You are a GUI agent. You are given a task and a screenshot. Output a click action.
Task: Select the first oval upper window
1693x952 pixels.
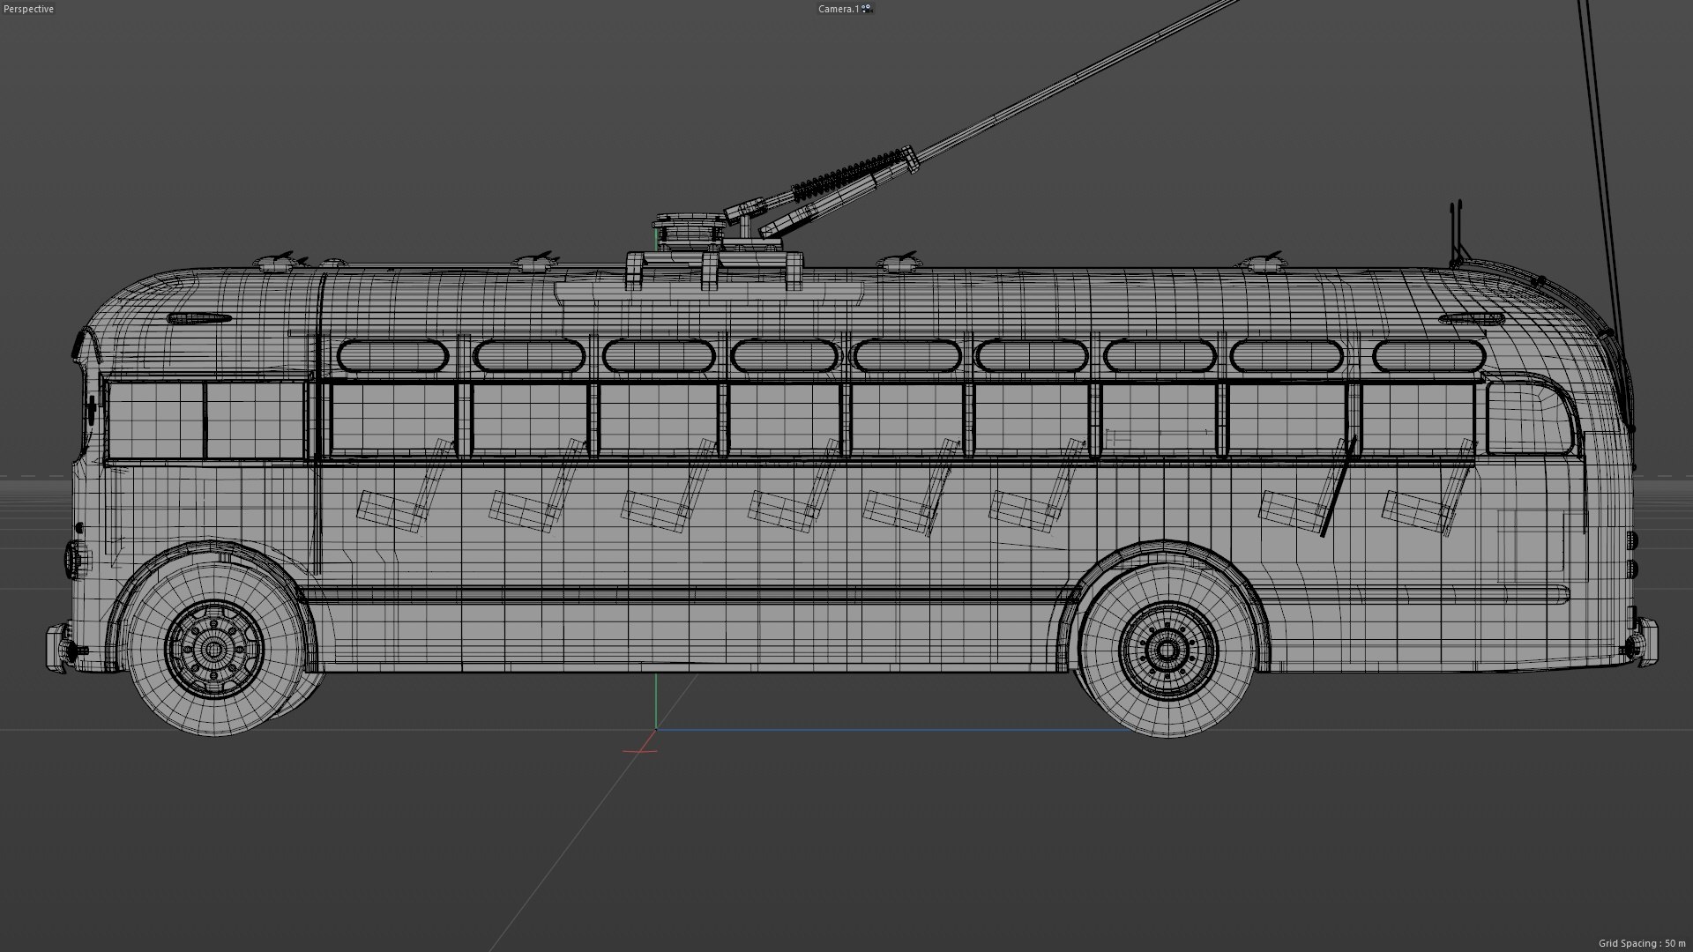[392, 357]
